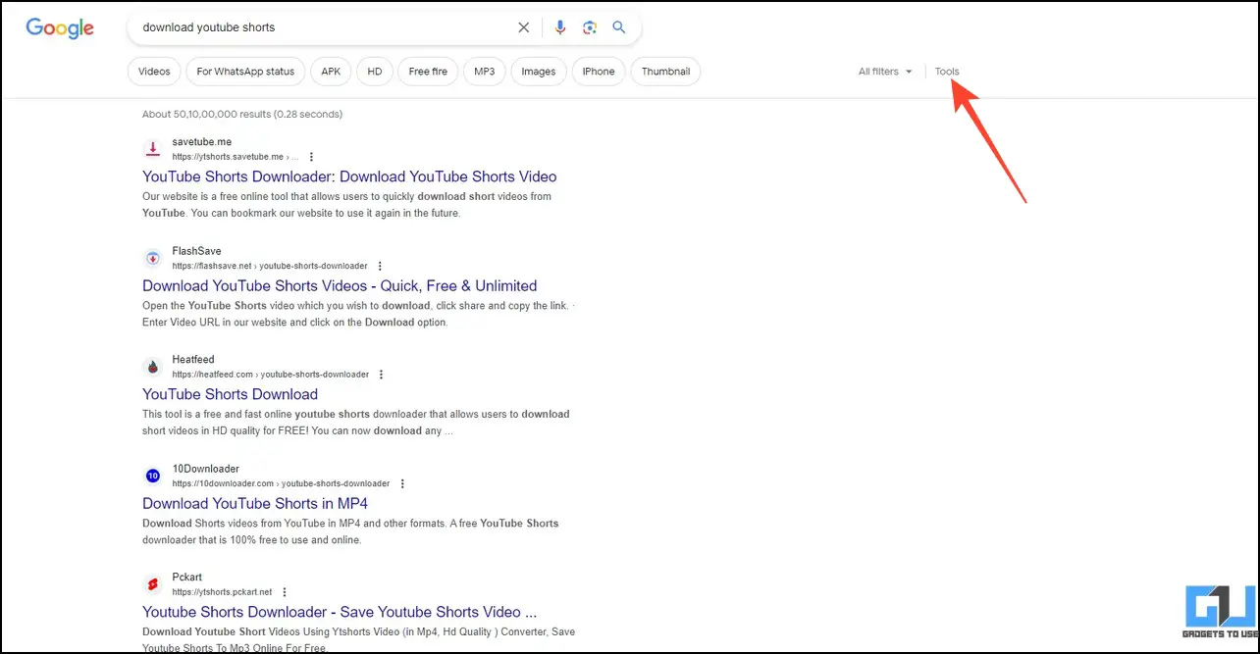Select the Thumbnail filter chip
Screen dimensions: 1260x654
tap(666, 72)
